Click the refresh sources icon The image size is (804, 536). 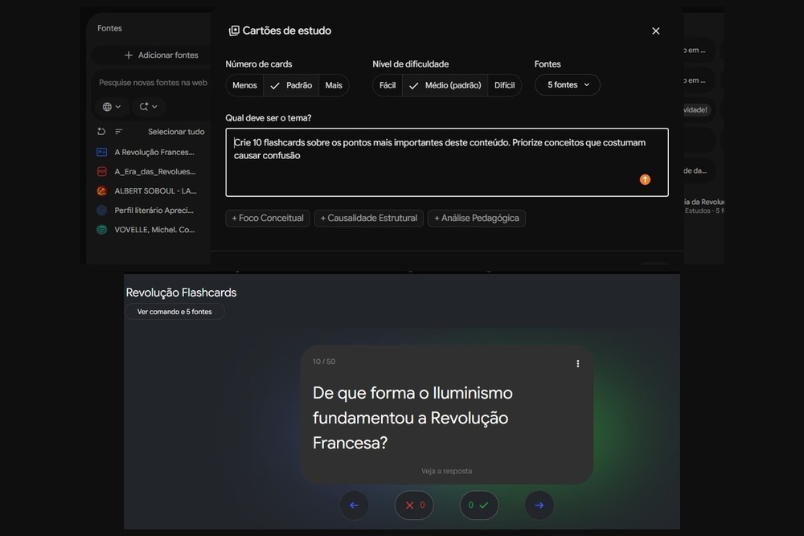(x=101, y=132)
